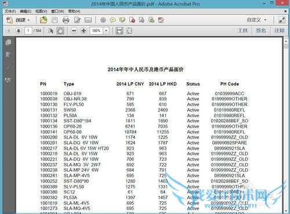The width and height of the screenshot is (290, 214).
Task: Open the 窗口(W) menu
Action: 57,12
